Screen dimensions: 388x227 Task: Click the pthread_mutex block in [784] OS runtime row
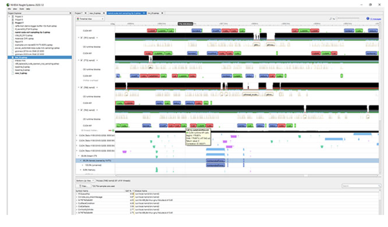tap(250, 95)
